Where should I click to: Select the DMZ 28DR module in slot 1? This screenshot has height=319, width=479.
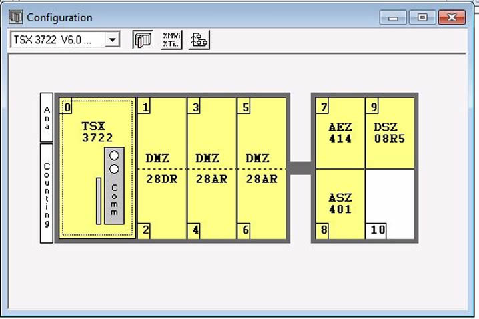tap(162, 168)
